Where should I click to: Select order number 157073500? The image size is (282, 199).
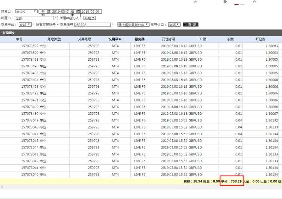pyautogui.click(x=30, y=53)
